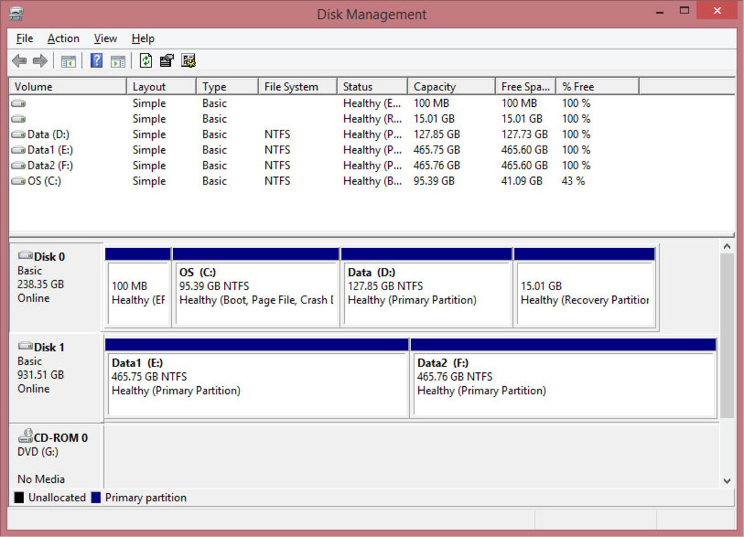Click the Forward arrow toolbar icon

tap(40, 60)
